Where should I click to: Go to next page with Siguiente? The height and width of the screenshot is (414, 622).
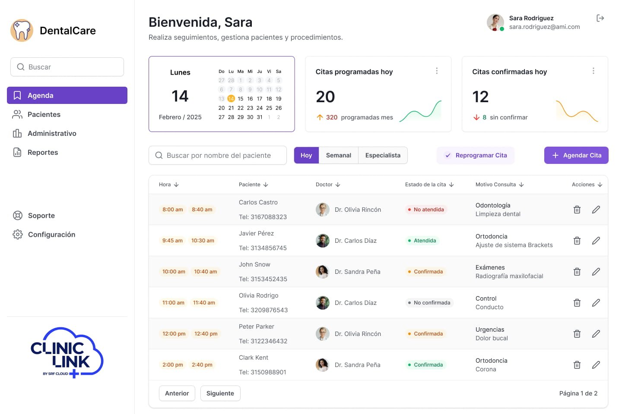(220, 393)
